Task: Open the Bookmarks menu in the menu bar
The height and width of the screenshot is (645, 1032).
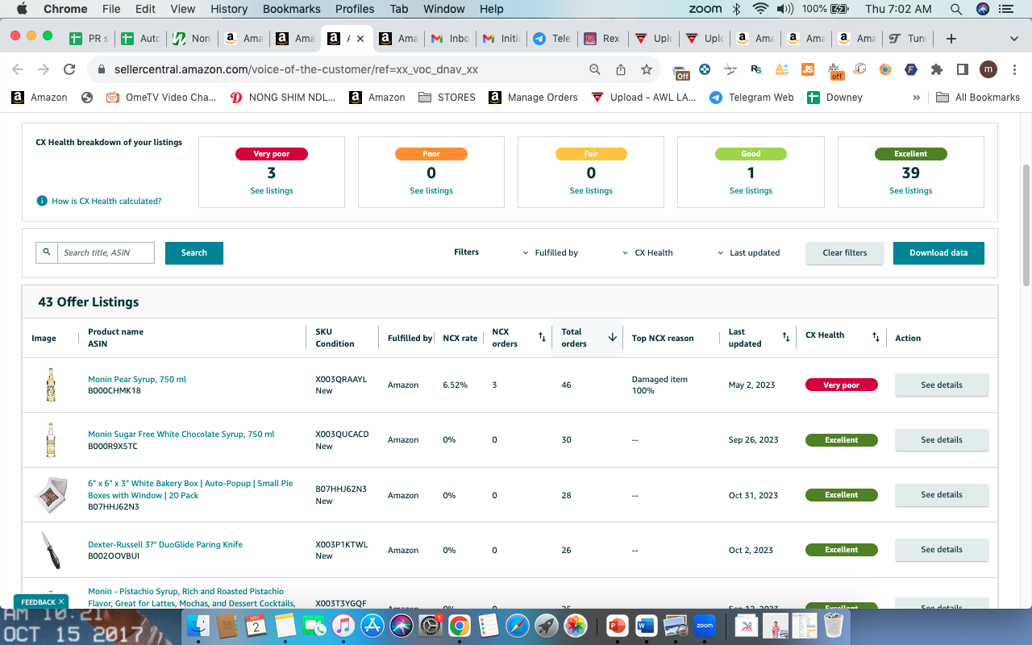Action: [x=292, y=9]
